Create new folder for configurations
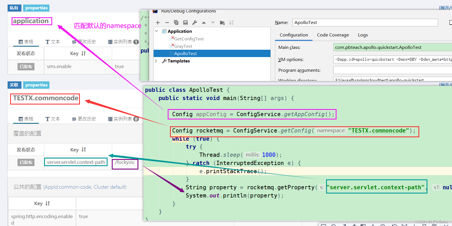Viewport: 452px width, 226px height. pyautogui.click(x=222, y=23)
